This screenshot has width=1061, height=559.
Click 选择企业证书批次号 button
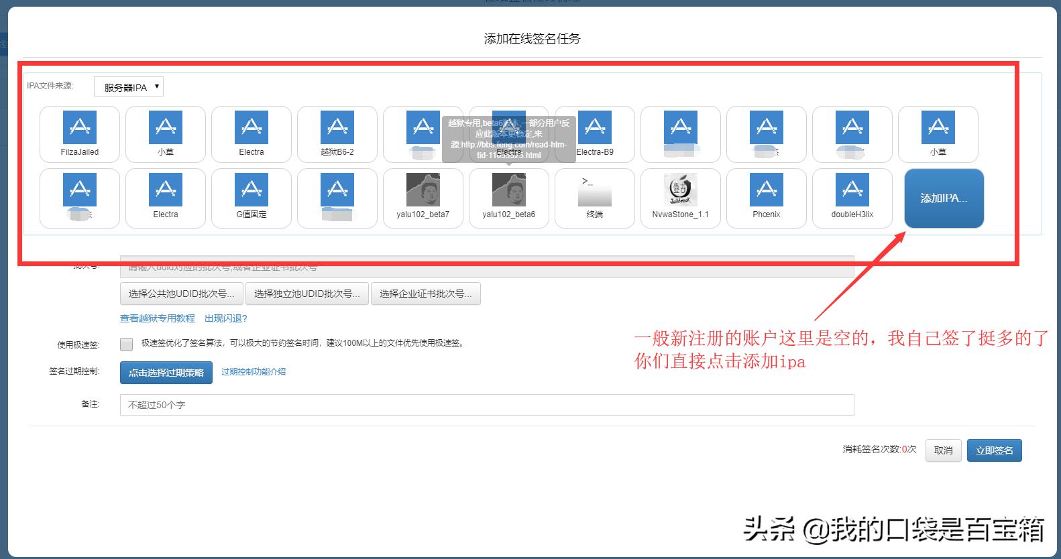click(425, 294)
